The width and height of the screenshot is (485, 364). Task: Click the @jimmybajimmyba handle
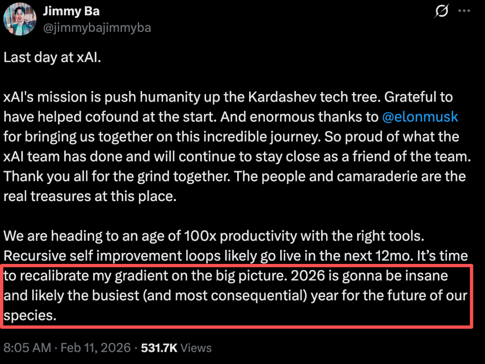click(x=97, y=28)
